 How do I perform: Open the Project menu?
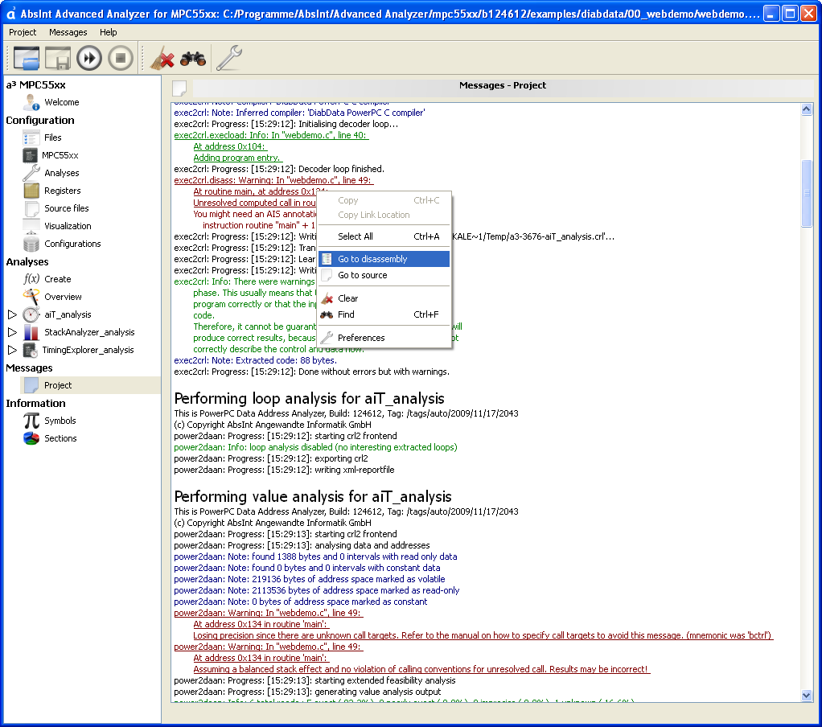click(23, 32)
